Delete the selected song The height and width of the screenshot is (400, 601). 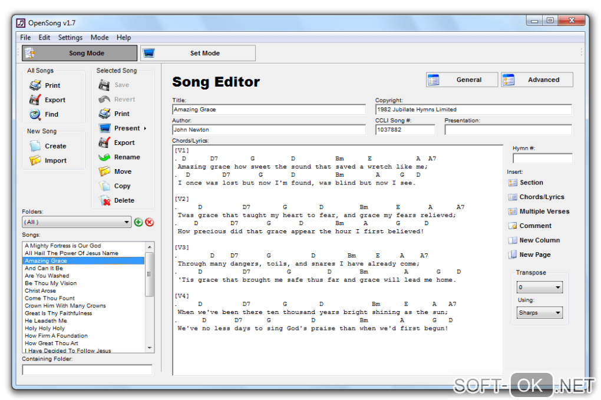coord(117,200)
